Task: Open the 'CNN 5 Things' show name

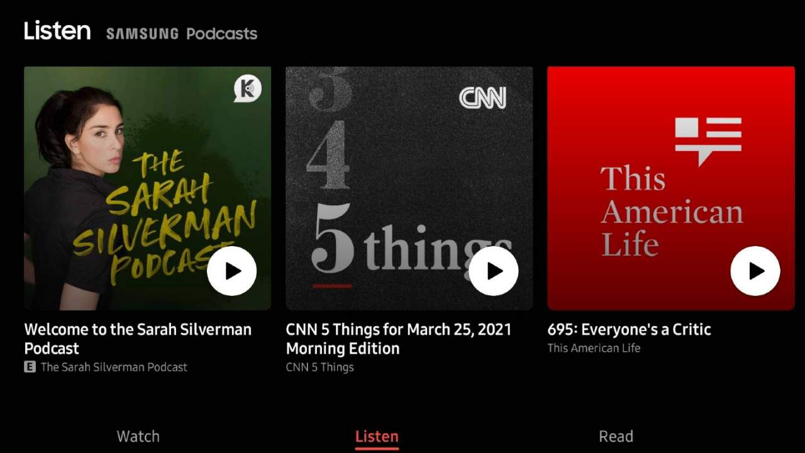Action: pos(319,367)
